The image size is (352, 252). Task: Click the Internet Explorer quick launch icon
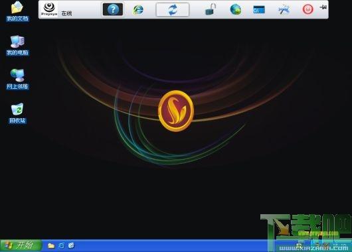(62, 246)
